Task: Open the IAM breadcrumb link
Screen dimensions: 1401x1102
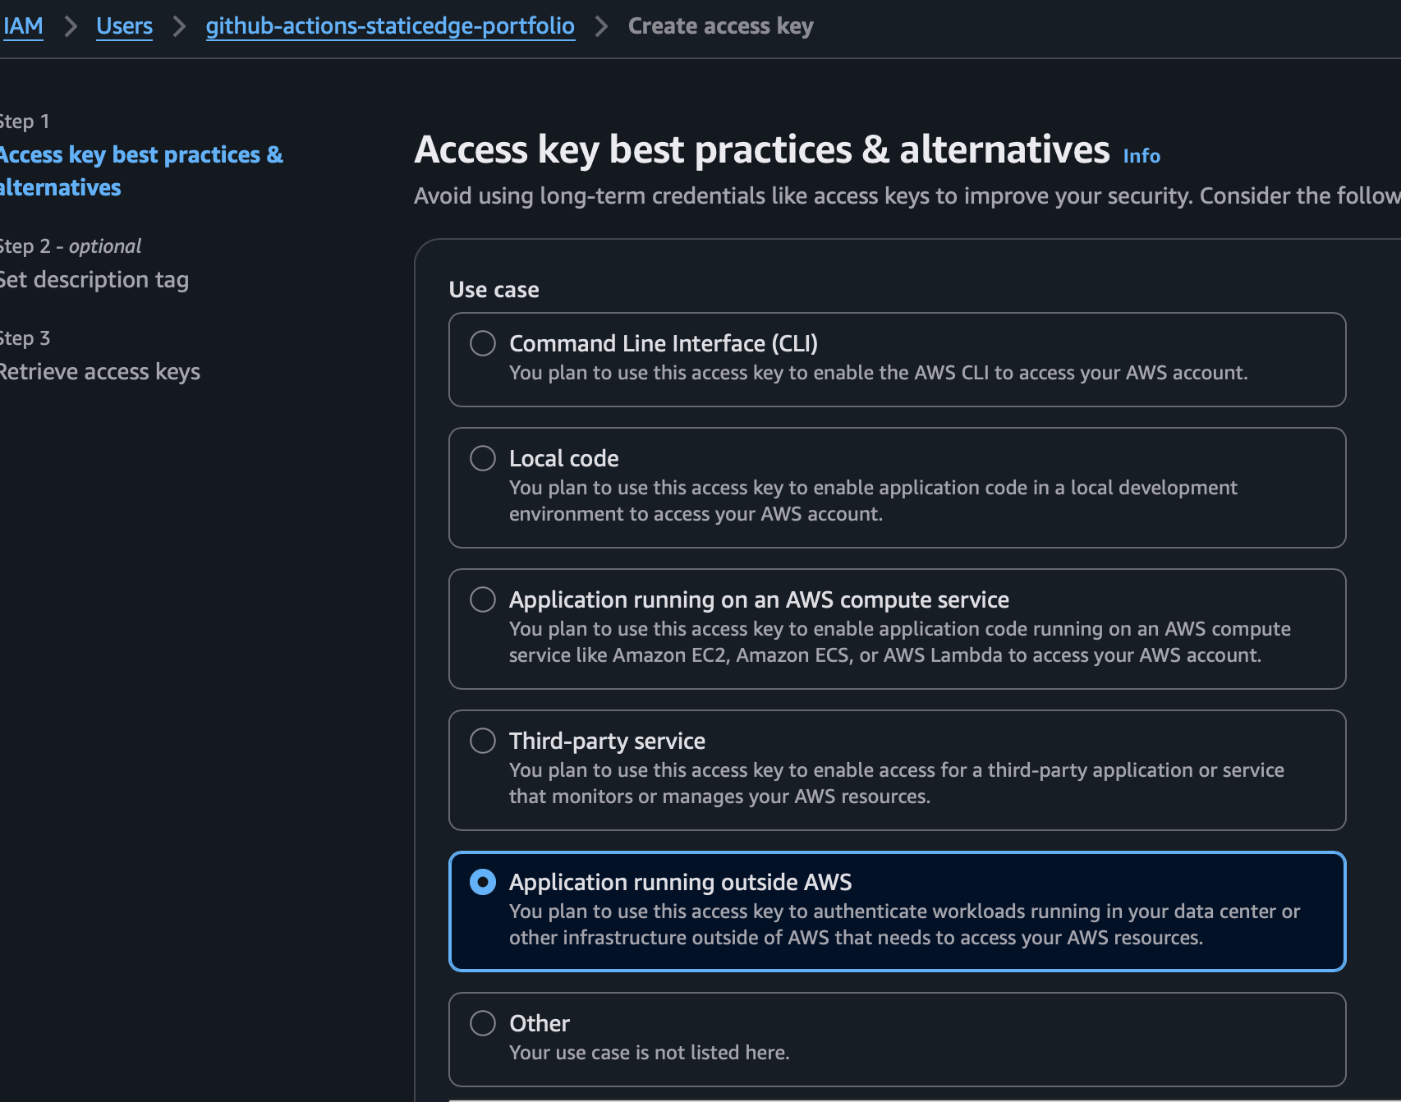Action: coord(23,26)
